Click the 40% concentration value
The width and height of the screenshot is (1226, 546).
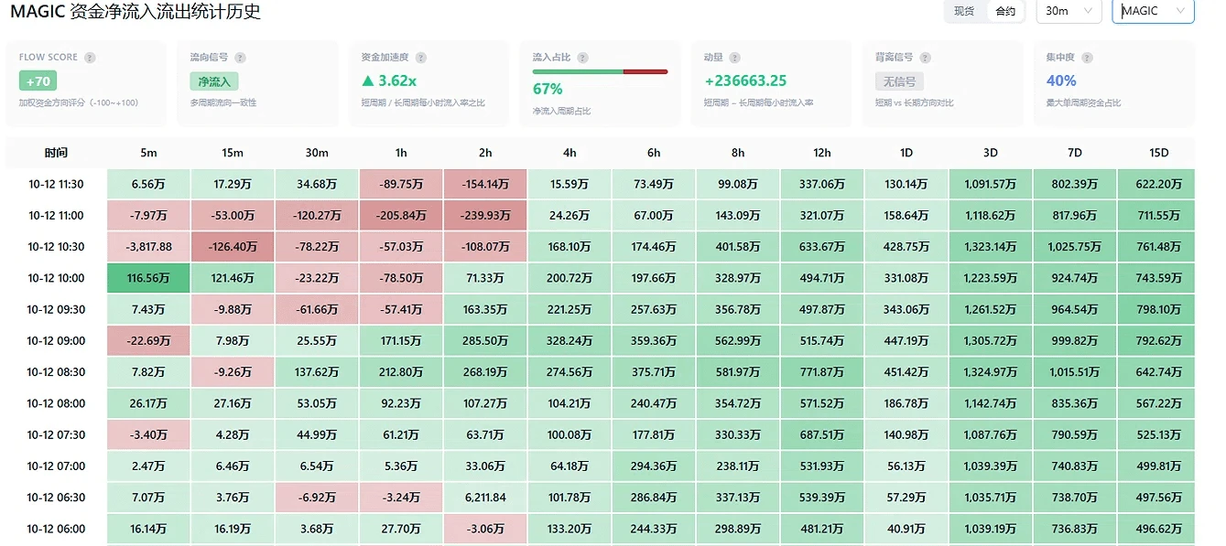tap(1061, 80)
